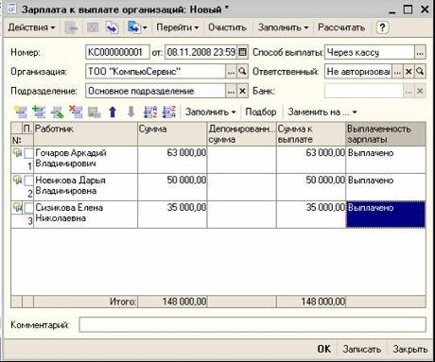Click the edit row icon with green pencil

[x=58, y=112]
